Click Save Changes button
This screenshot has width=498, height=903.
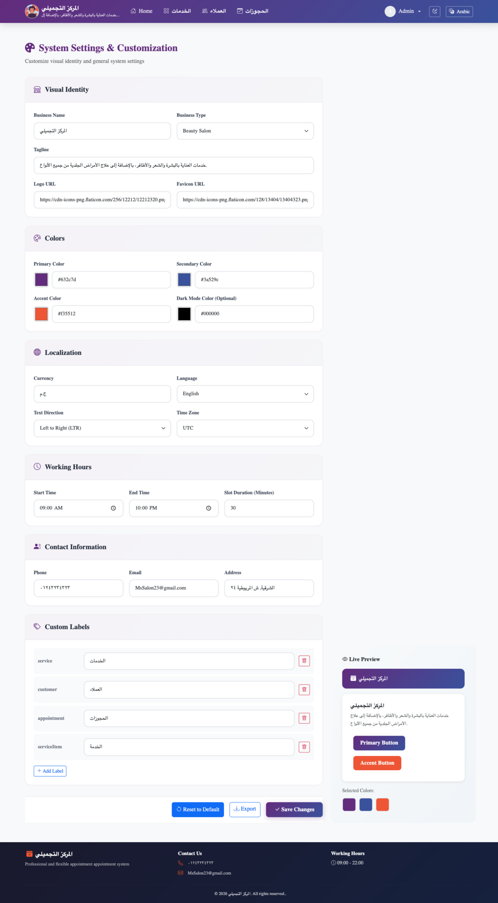(294, 809)
